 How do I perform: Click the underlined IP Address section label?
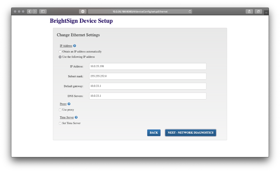(66, 46)
